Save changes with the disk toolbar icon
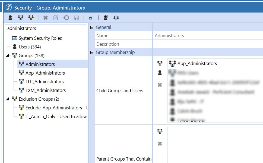The height and width of the screenshot is (163, 263). tap(76, 18)
